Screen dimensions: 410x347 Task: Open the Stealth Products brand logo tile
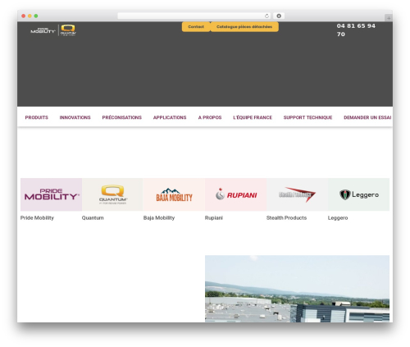point(297,194)
